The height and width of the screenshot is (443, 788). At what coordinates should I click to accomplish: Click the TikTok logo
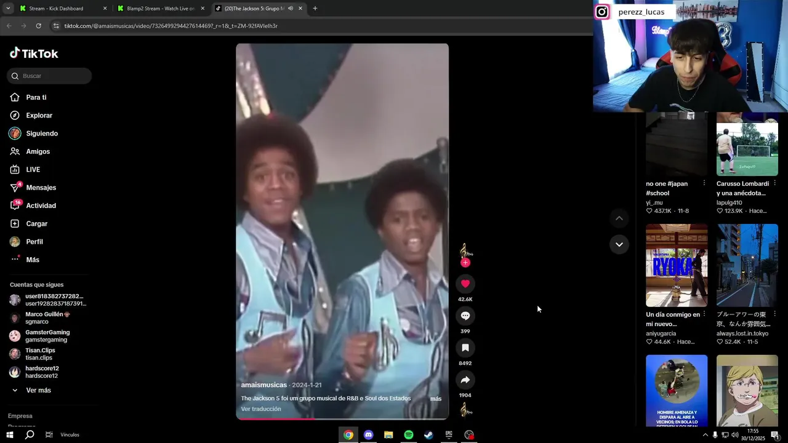[34, 54]
